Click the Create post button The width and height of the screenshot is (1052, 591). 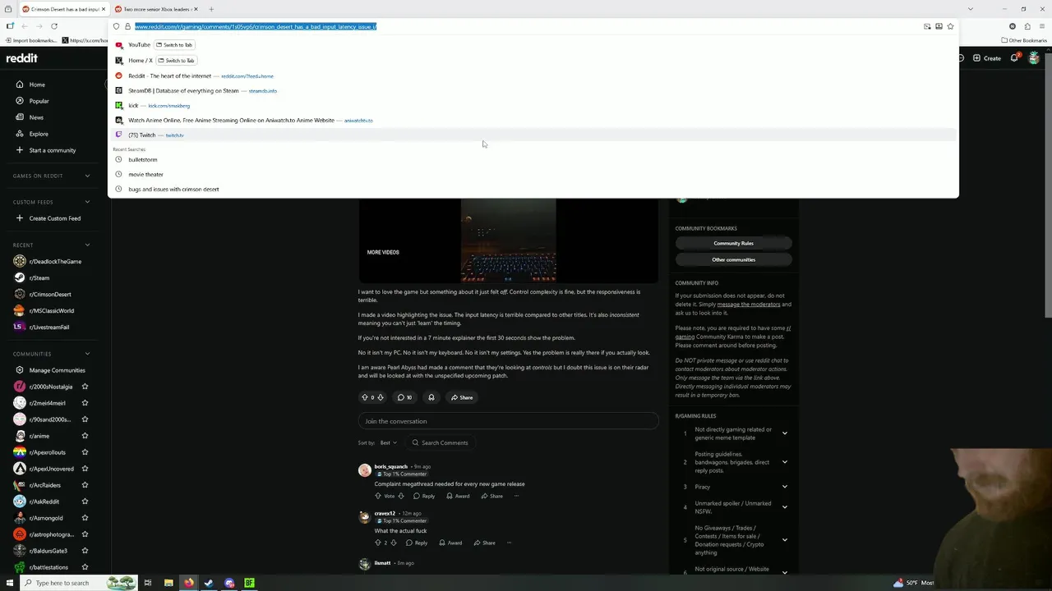(987, 58)
